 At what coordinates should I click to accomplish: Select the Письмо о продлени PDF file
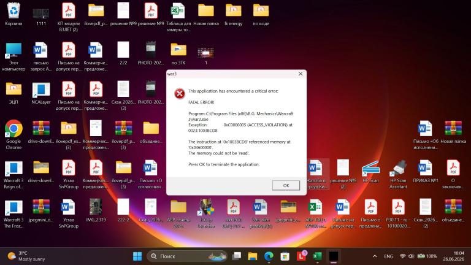pos(370,213)
